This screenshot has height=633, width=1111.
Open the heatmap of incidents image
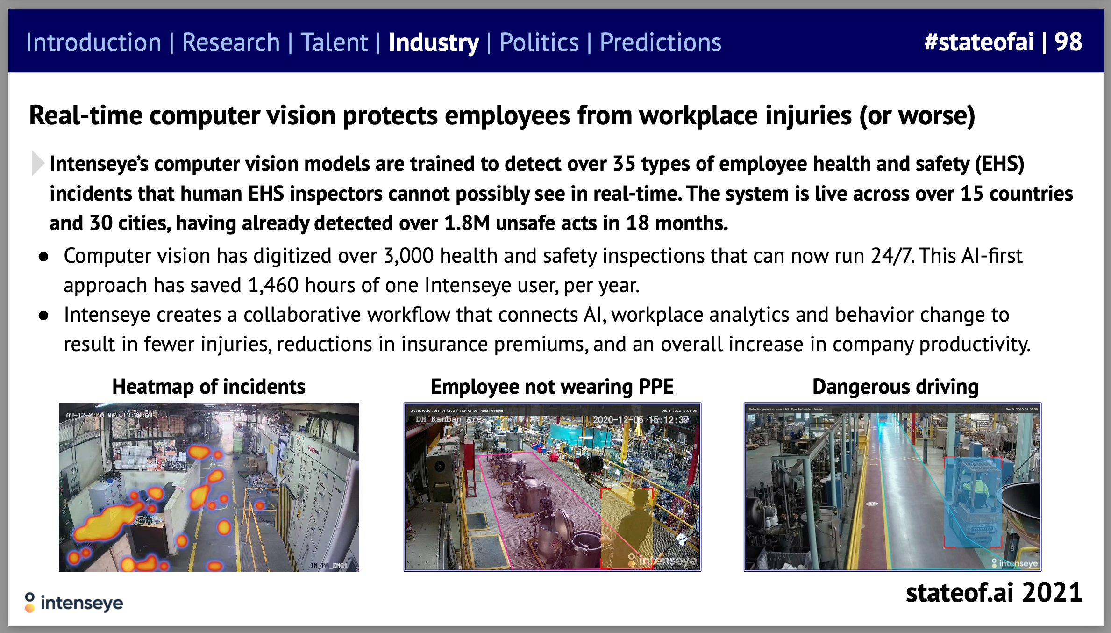point(209,487)
